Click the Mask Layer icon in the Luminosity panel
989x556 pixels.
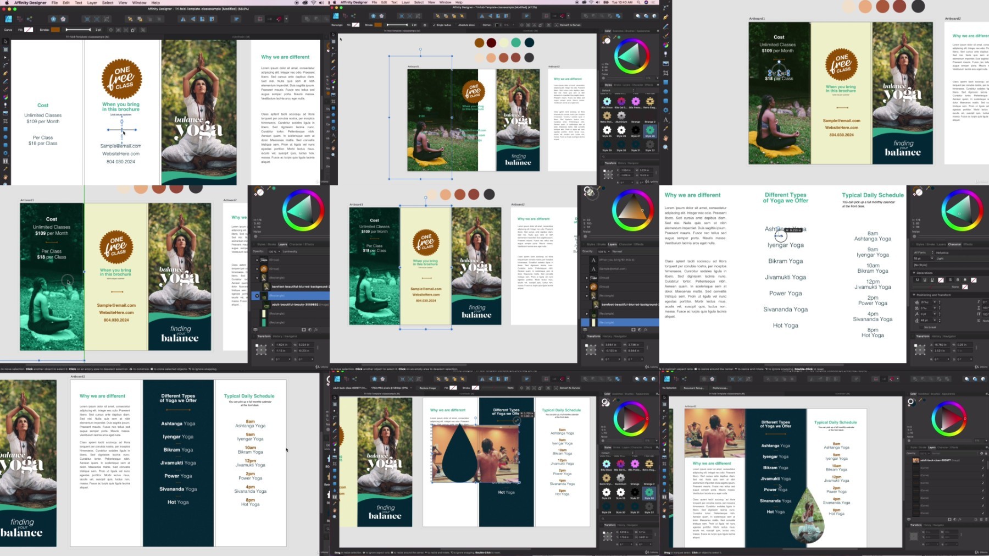[x=304, y=330]
